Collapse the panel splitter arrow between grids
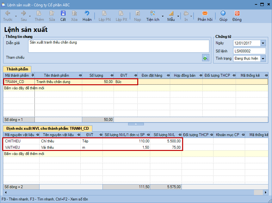 [136, 124]
